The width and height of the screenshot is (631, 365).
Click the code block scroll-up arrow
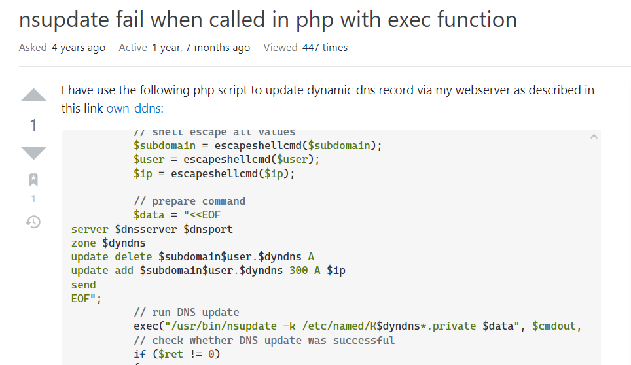(593, 137)
